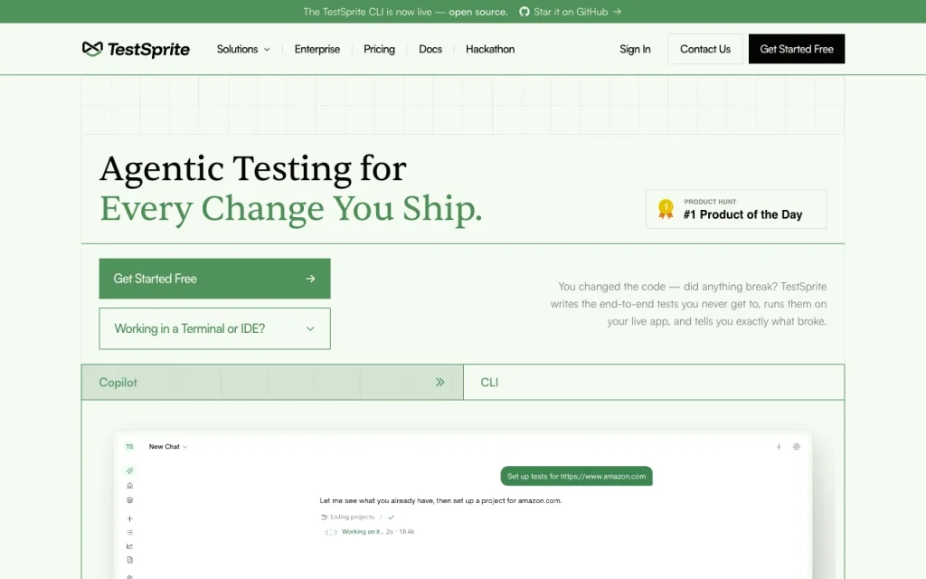Click the double-chevron icon on the Copilot tab
The width and height of the screenshot is (926, 579).
coord(440,383)
